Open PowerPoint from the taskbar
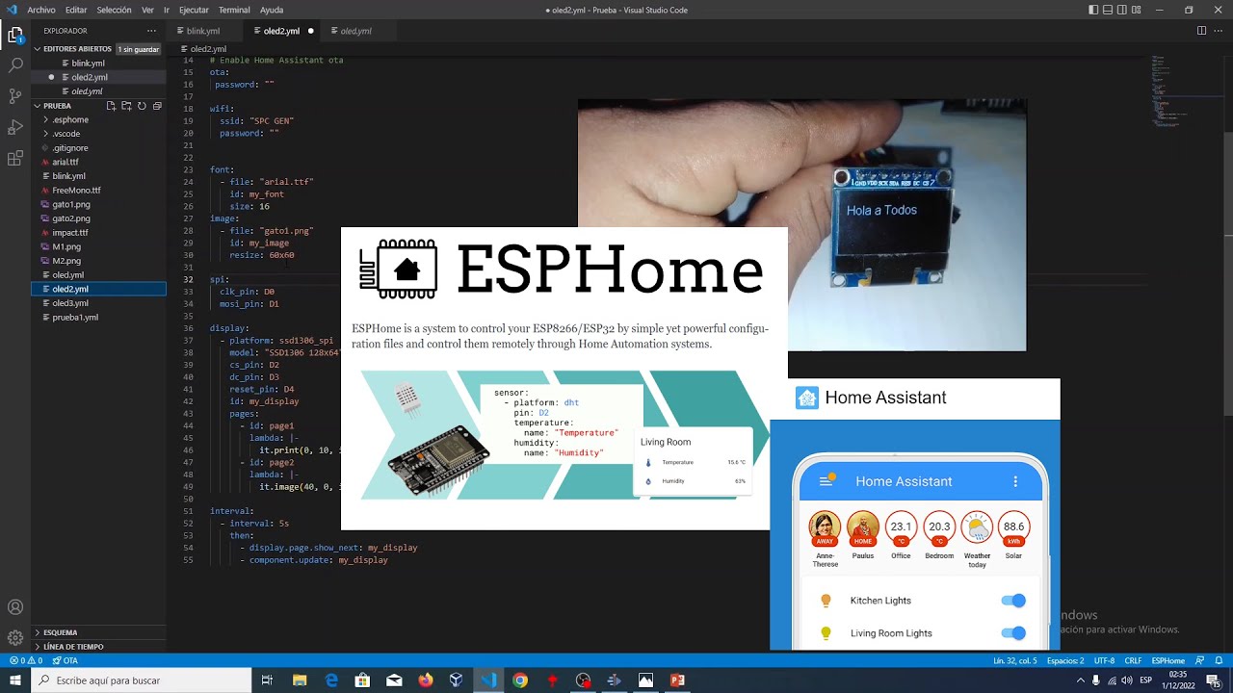 [x=677, y=680]
